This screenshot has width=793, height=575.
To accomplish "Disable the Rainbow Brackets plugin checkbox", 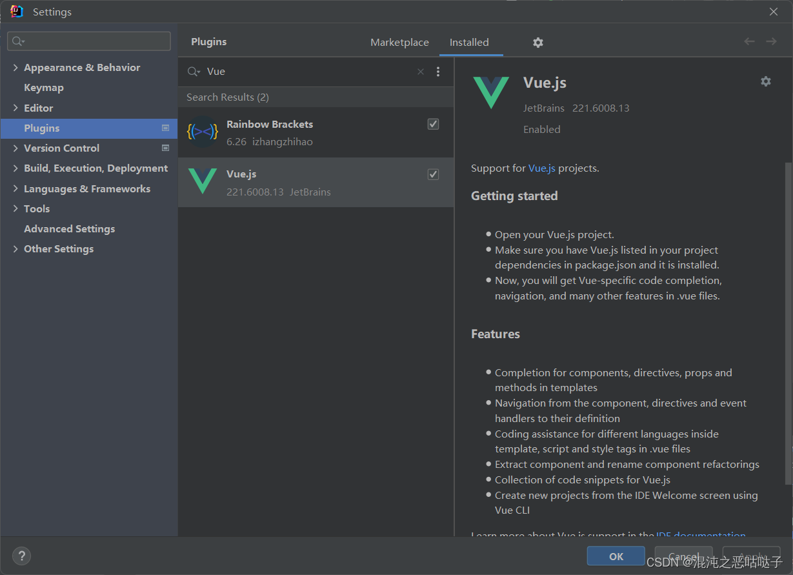I will click(x=434, y=124).
